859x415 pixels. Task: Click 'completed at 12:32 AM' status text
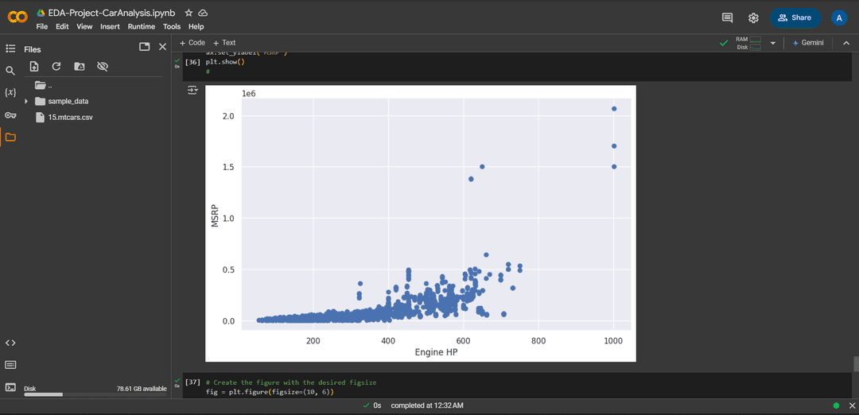pyautogui.click(x=427, y=405)
